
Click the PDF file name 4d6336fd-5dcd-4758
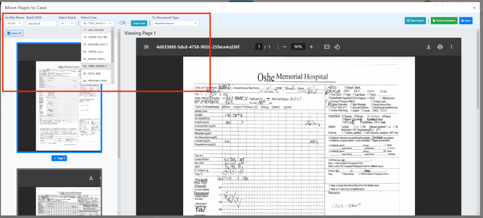click(x=198, y=47)
